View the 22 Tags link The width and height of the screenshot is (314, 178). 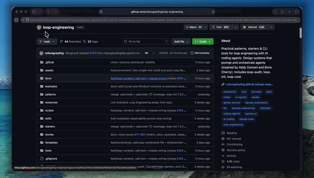tap(91, 41)
